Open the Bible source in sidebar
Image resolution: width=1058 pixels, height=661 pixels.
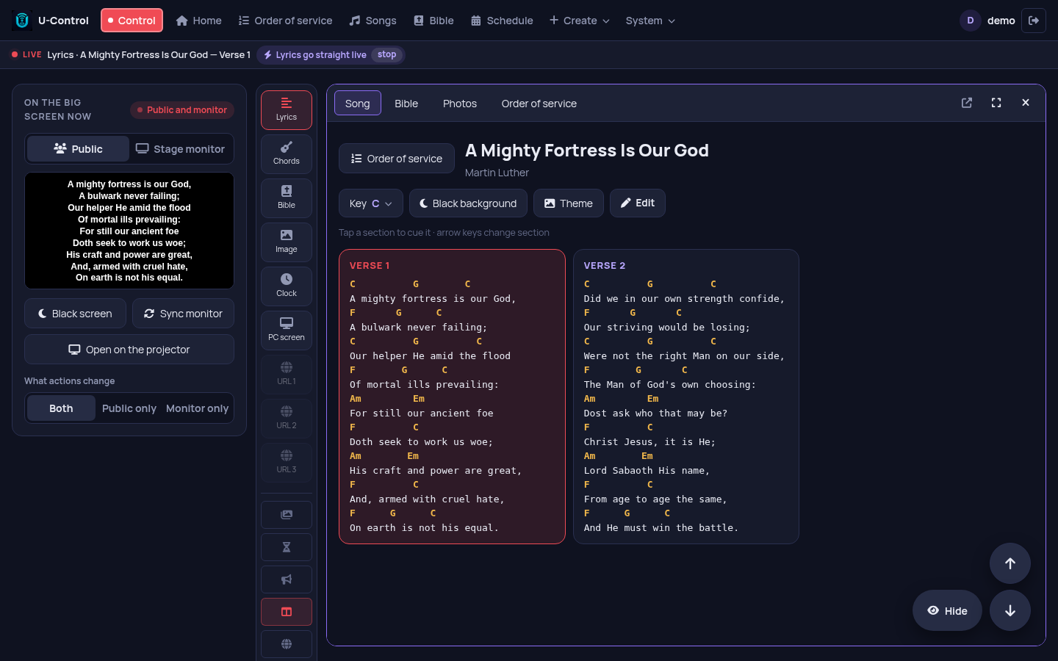point(287,198)
